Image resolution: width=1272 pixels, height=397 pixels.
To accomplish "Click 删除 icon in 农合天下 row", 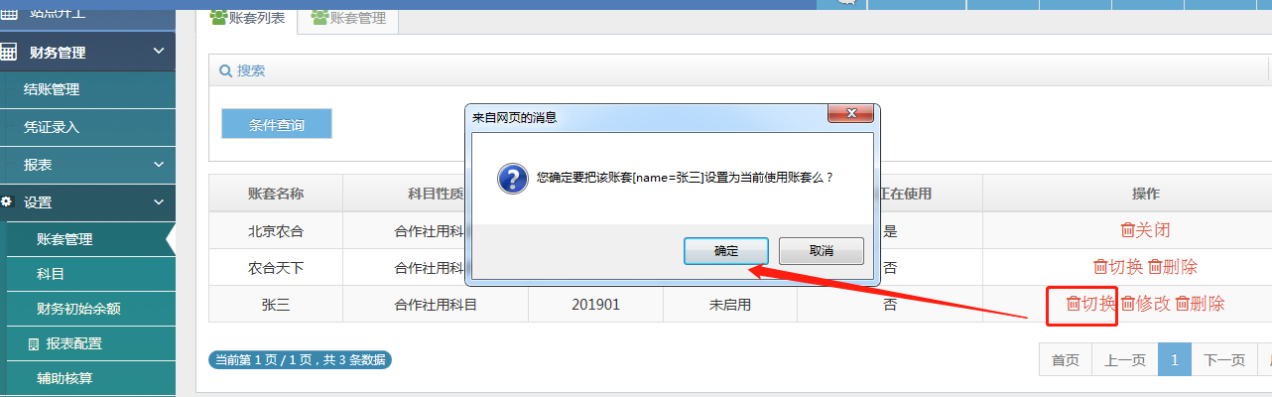I will point(1155,267).
